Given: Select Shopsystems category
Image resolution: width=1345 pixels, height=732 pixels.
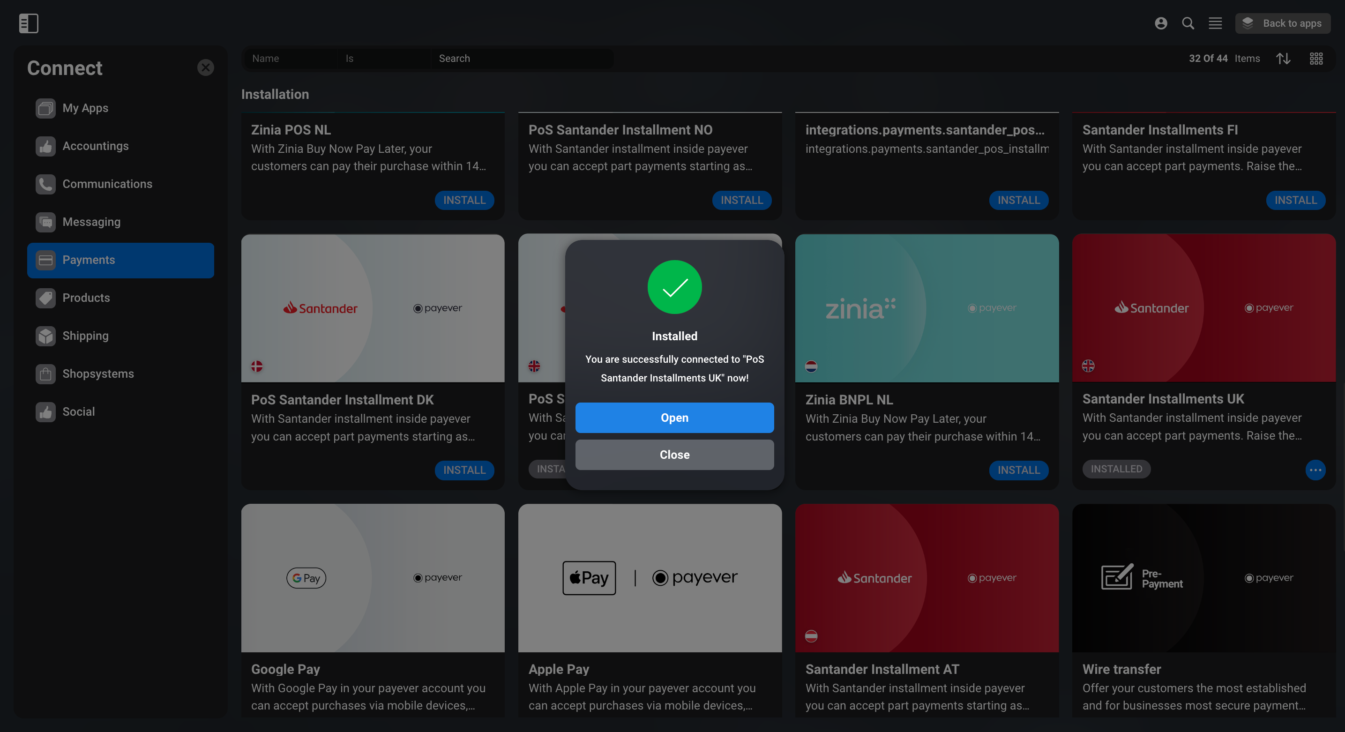Looking at the screenshot, I should 120,374.
